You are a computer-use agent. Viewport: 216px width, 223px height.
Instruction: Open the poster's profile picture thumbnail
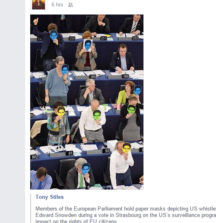pos(39,4)
